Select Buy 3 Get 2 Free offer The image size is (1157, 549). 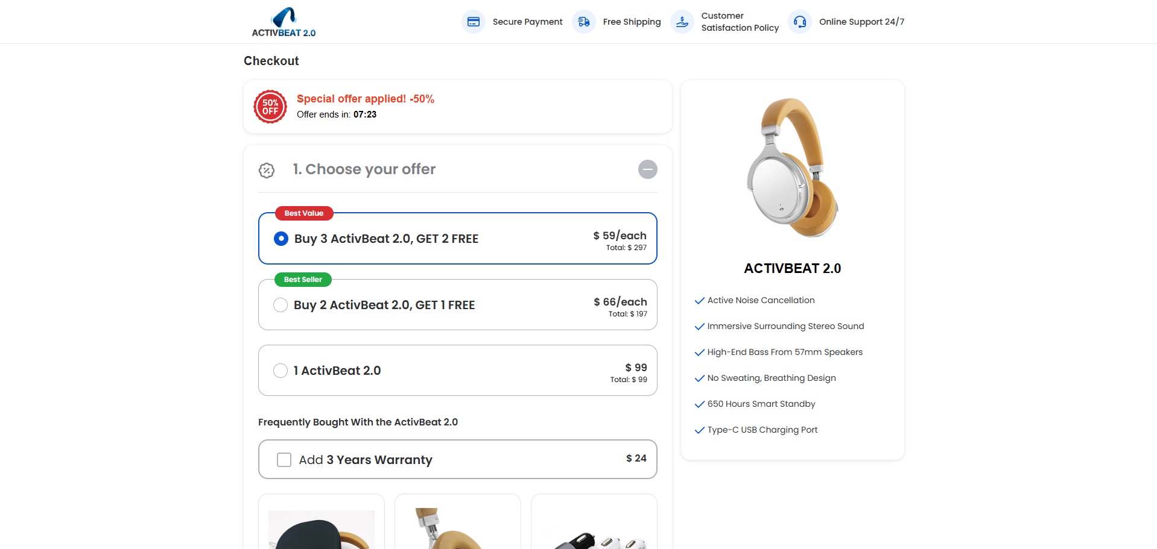pyautogui.click(x=281, y=239)
